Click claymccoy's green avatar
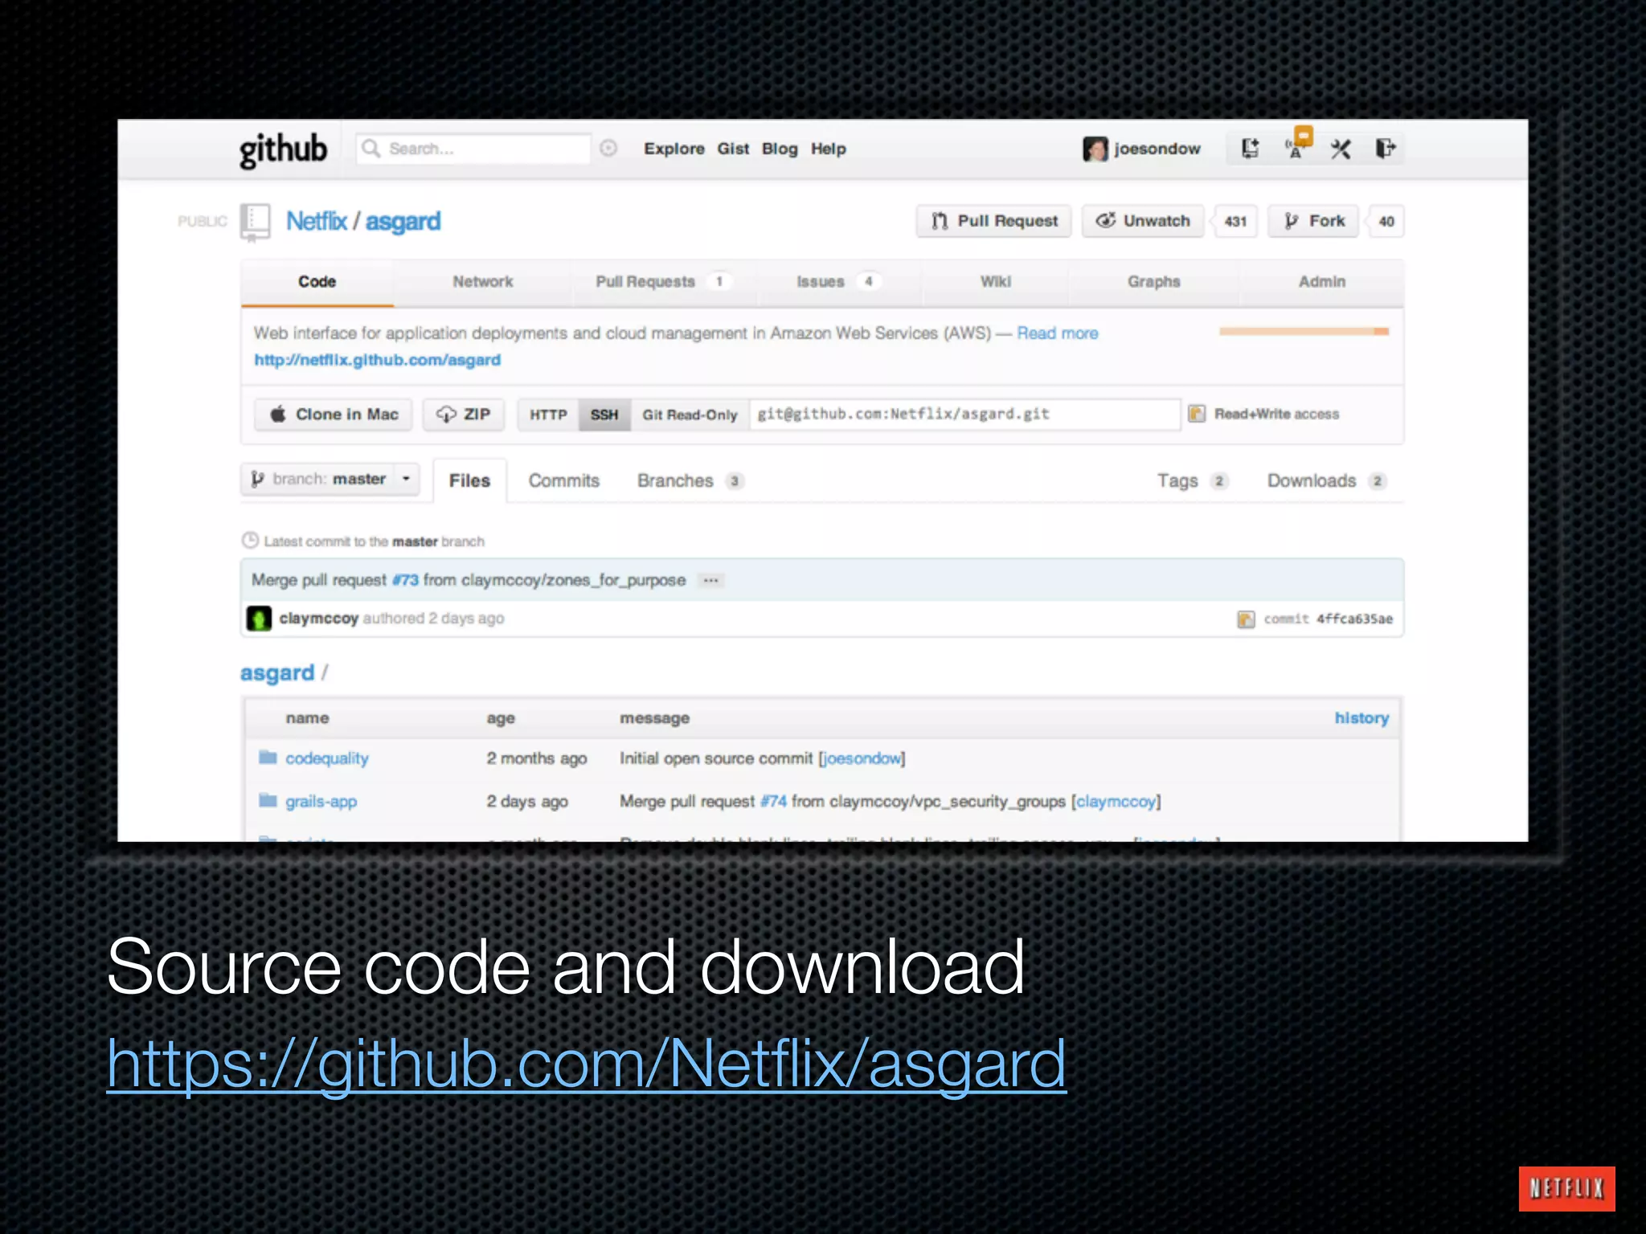Image resolution: width=1646 pixels, height=1234 pixels. point(259,619)
